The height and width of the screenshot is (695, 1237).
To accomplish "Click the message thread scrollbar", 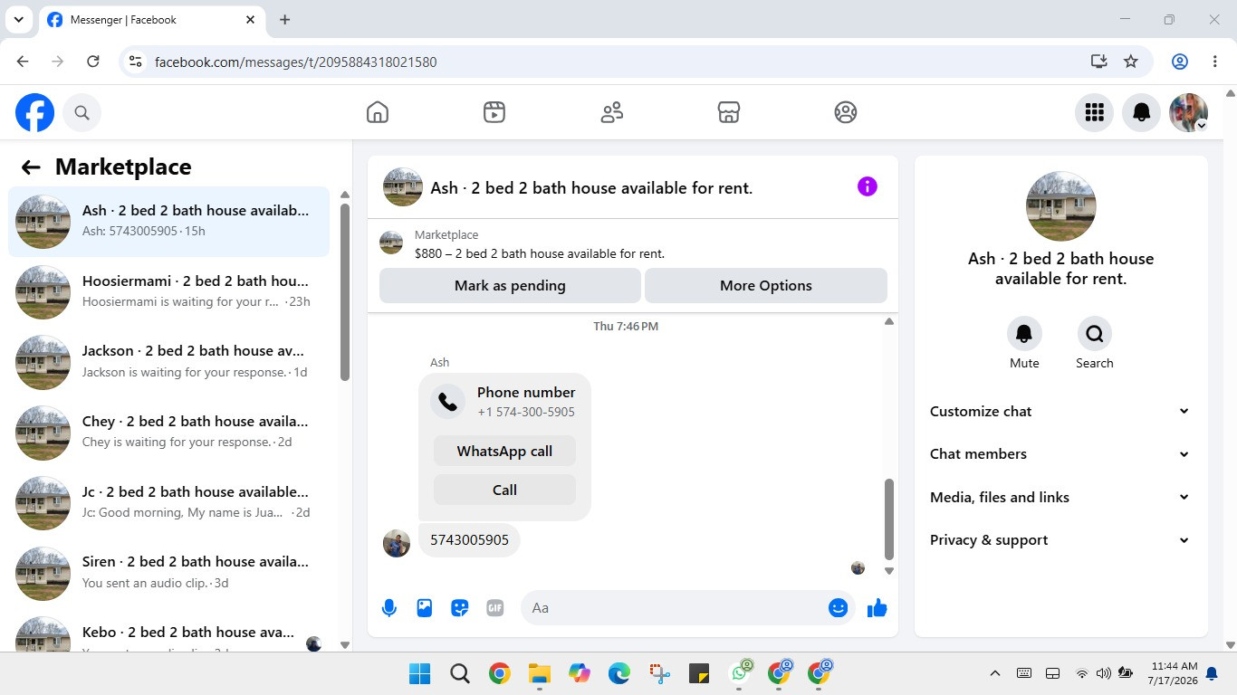I will [889, 519].
